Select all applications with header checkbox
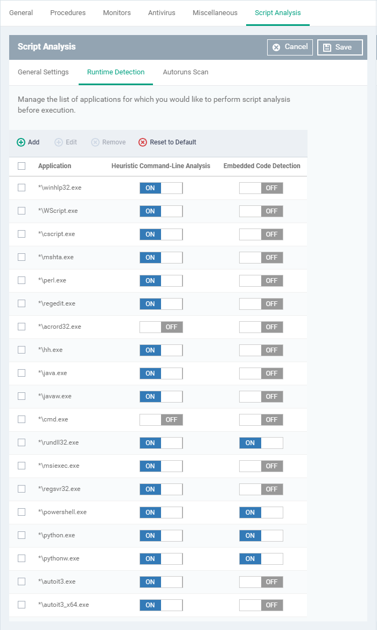The image size is (377, 630). pyautogui.click(x=22, y=166)
